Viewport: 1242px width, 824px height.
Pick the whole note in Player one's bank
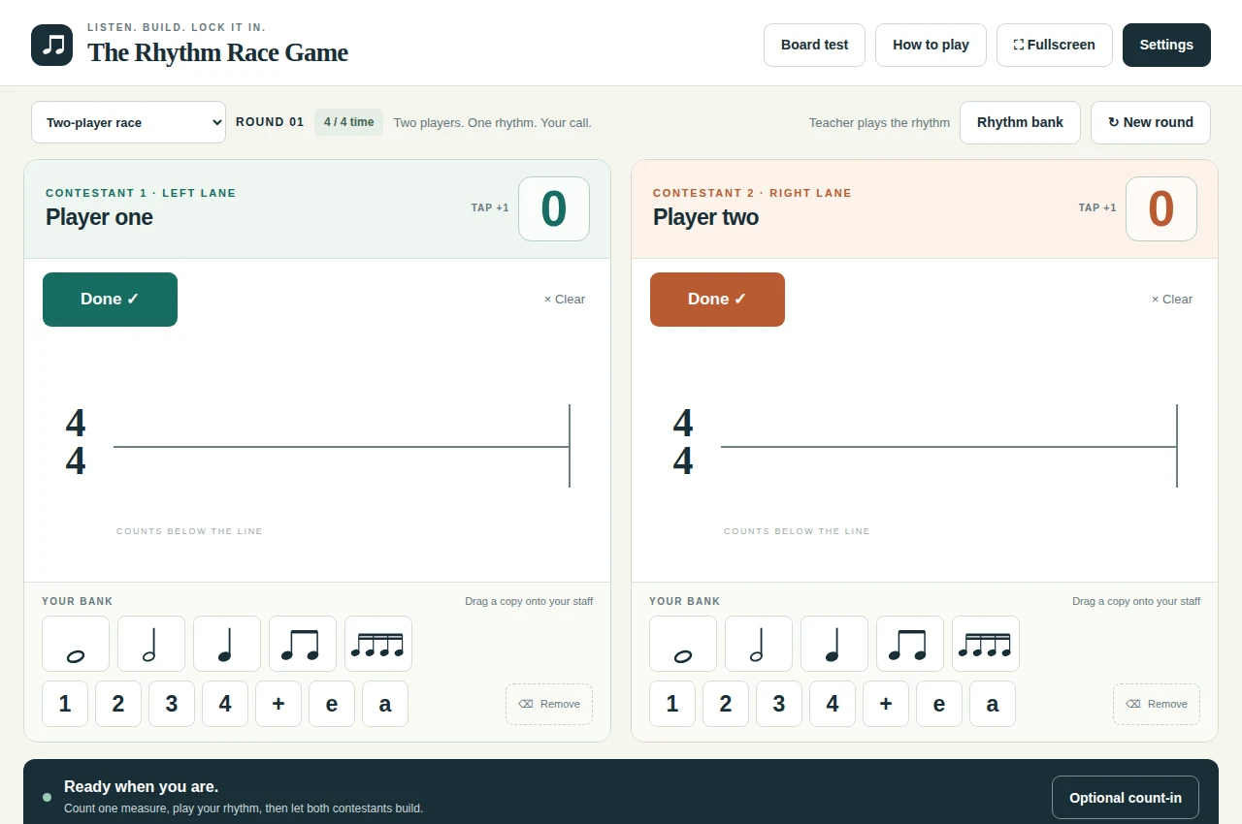pyautogui.click(x=76, y=644)
